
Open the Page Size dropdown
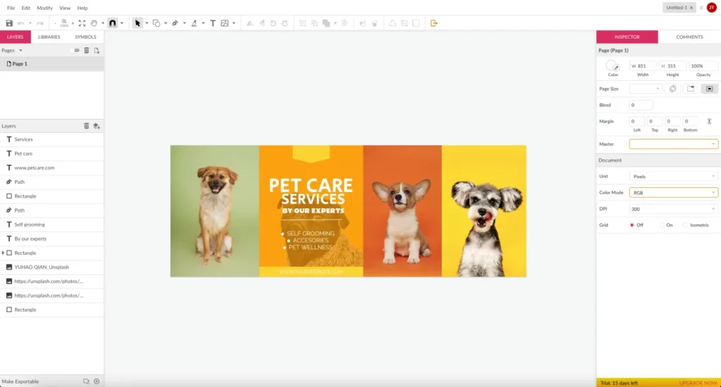[x=646, y=89]
